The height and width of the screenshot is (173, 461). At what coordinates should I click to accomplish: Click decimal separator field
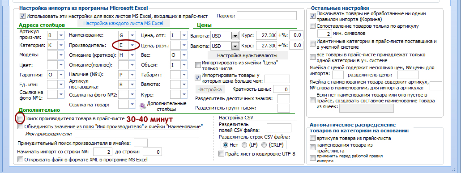(x=284, y=99)
